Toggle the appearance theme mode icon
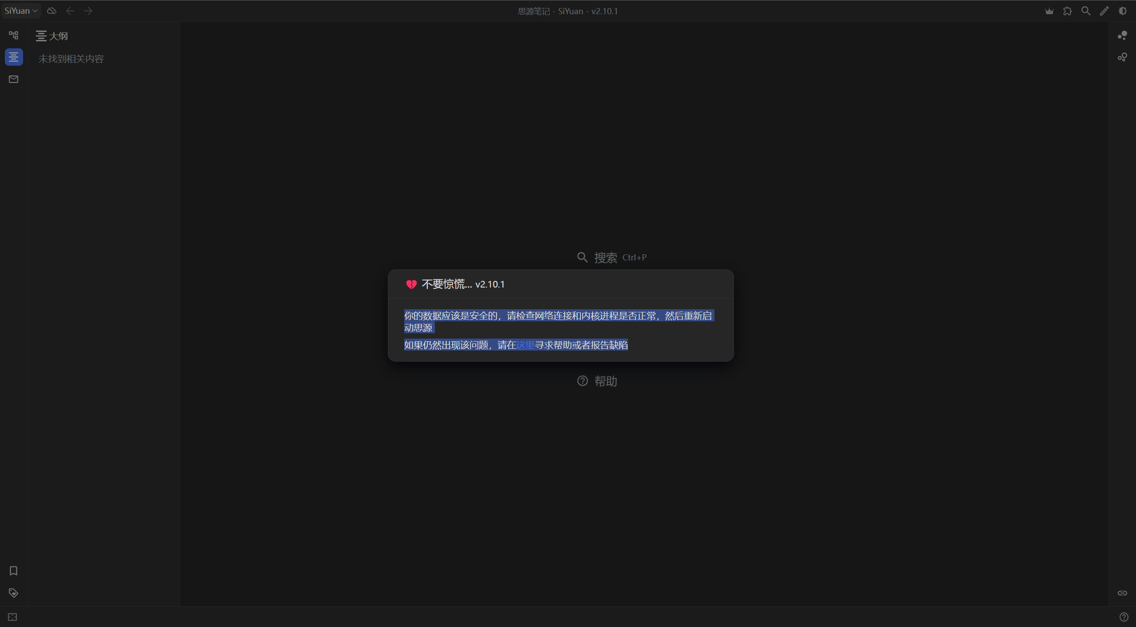The height and width of the screenshot is (627, 1136). click(1122, 11)
